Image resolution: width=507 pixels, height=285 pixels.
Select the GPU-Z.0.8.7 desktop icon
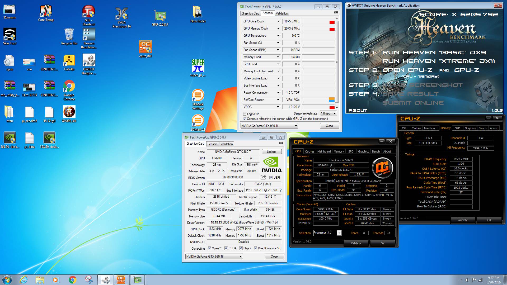point(160,18)
